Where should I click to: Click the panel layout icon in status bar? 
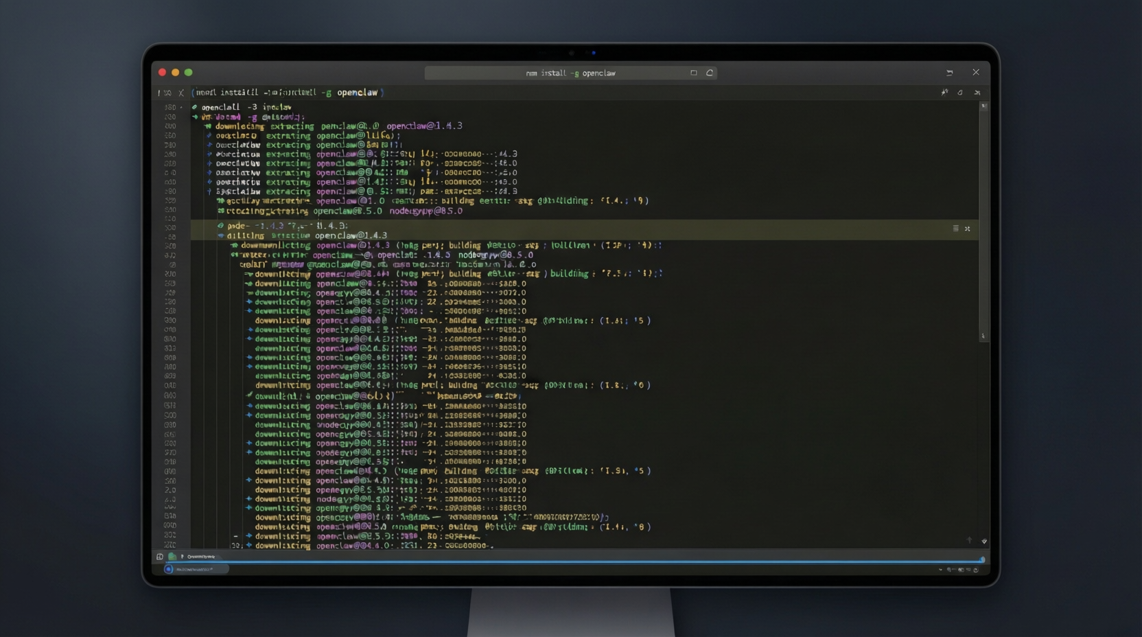(160, 557)
